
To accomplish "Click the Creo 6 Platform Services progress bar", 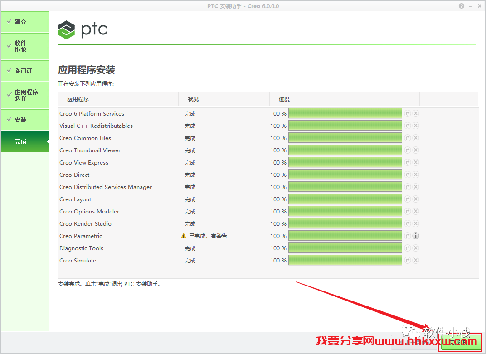I will click(x=345, y=113).
